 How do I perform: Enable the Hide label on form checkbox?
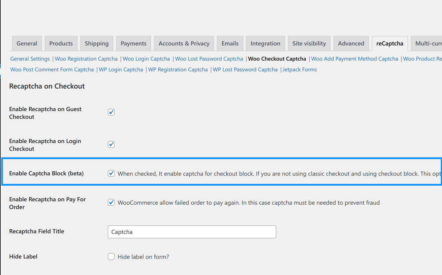click(x=111, y=256)
